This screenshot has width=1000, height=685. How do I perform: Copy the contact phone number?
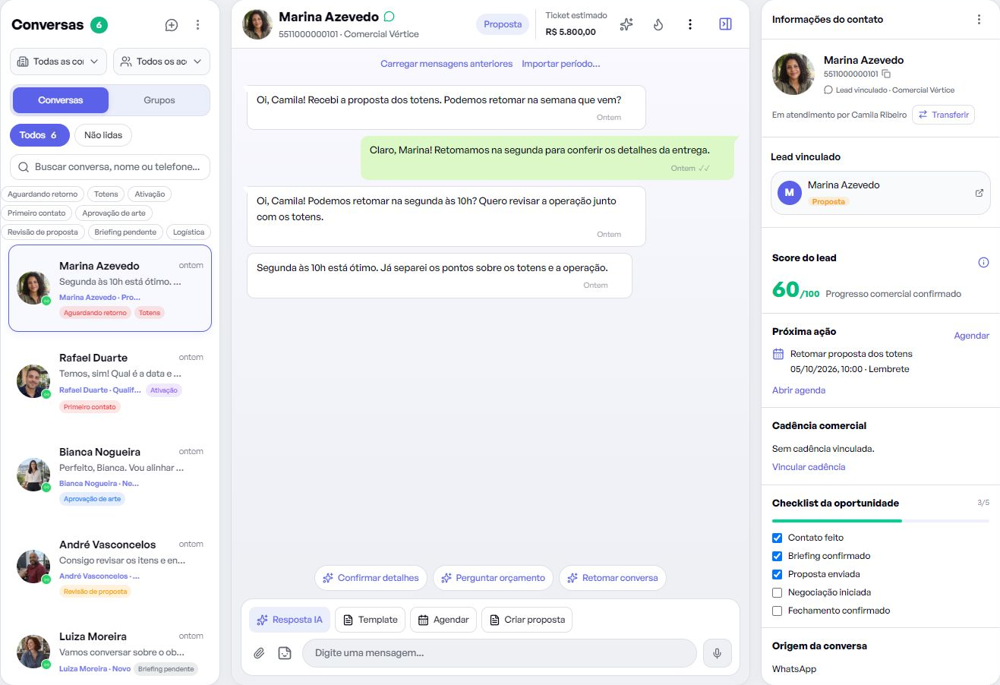[886, 74]
